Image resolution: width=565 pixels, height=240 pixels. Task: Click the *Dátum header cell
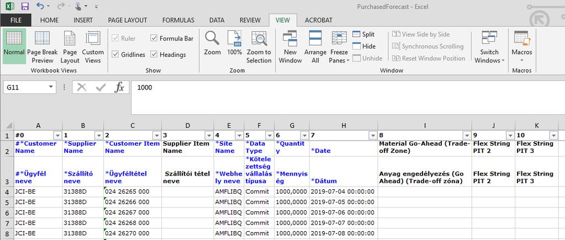[344, 171]
